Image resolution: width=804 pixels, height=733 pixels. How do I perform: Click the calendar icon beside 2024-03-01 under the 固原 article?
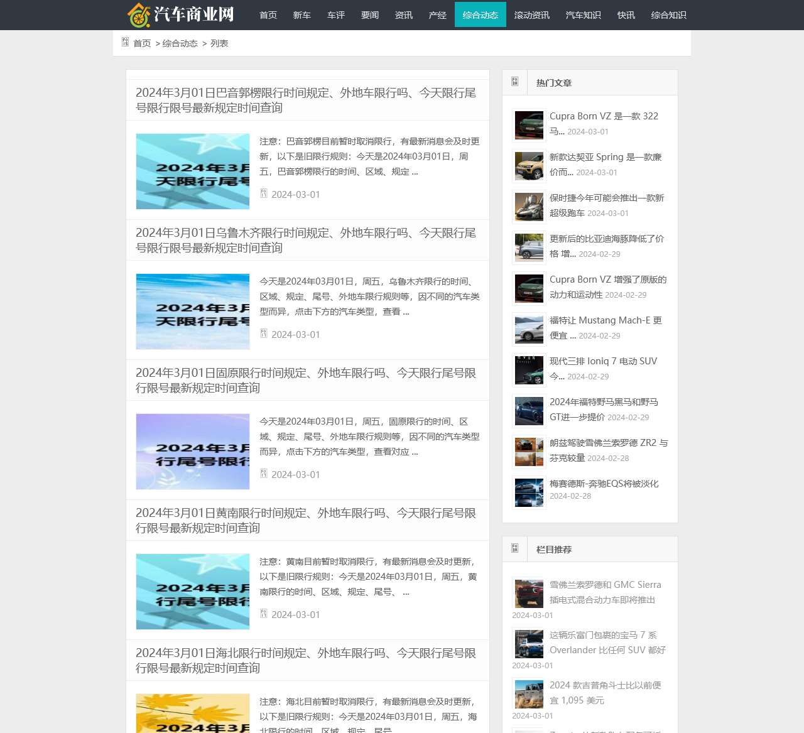264,475
